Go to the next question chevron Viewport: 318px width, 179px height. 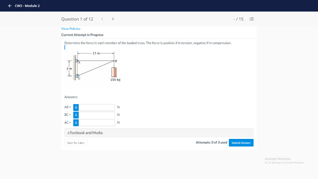113,19
